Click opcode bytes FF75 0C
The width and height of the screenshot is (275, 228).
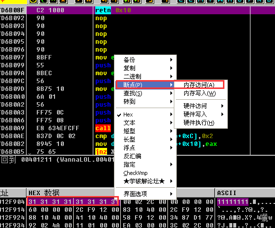tap(50, 113)
